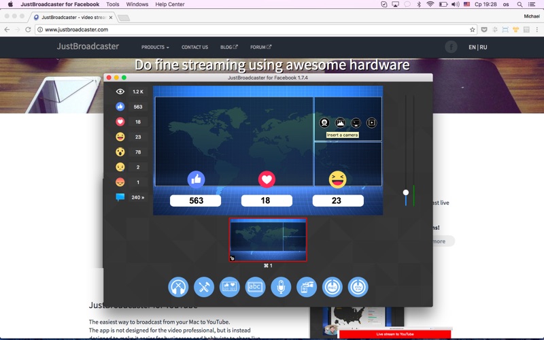Open the Apple menu
Viewport: 544px width, 340px height.
click(x=10, y=4)
